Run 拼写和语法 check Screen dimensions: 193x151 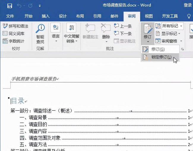pos(15,26)
